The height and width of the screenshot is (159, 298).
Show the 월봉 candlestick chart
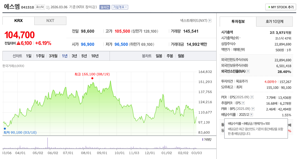[x=181, y=56]
